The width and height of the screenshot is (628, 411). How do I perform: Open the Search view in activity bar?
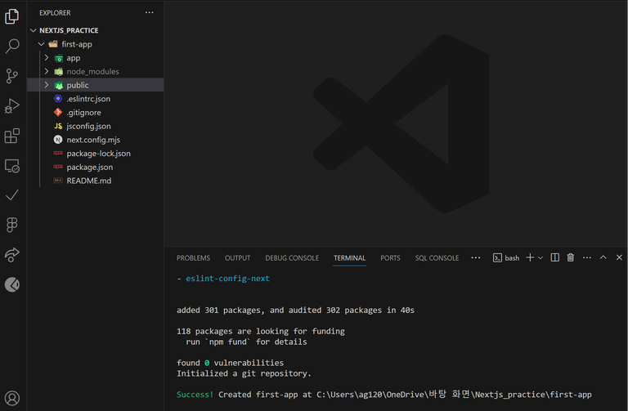[x=12, y=46]
